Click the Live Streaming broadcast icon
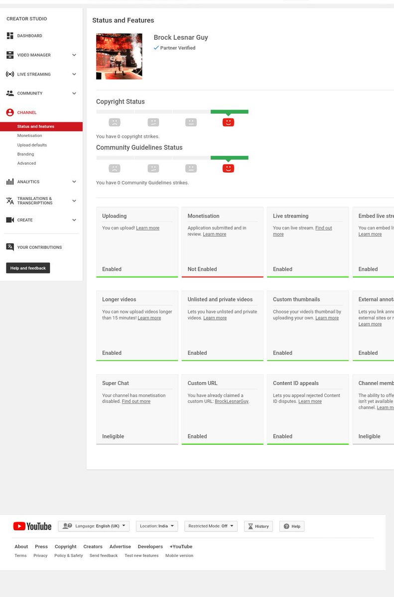This screenshot has width=394, height=597. pyautogui.click(x=10, y=74)
